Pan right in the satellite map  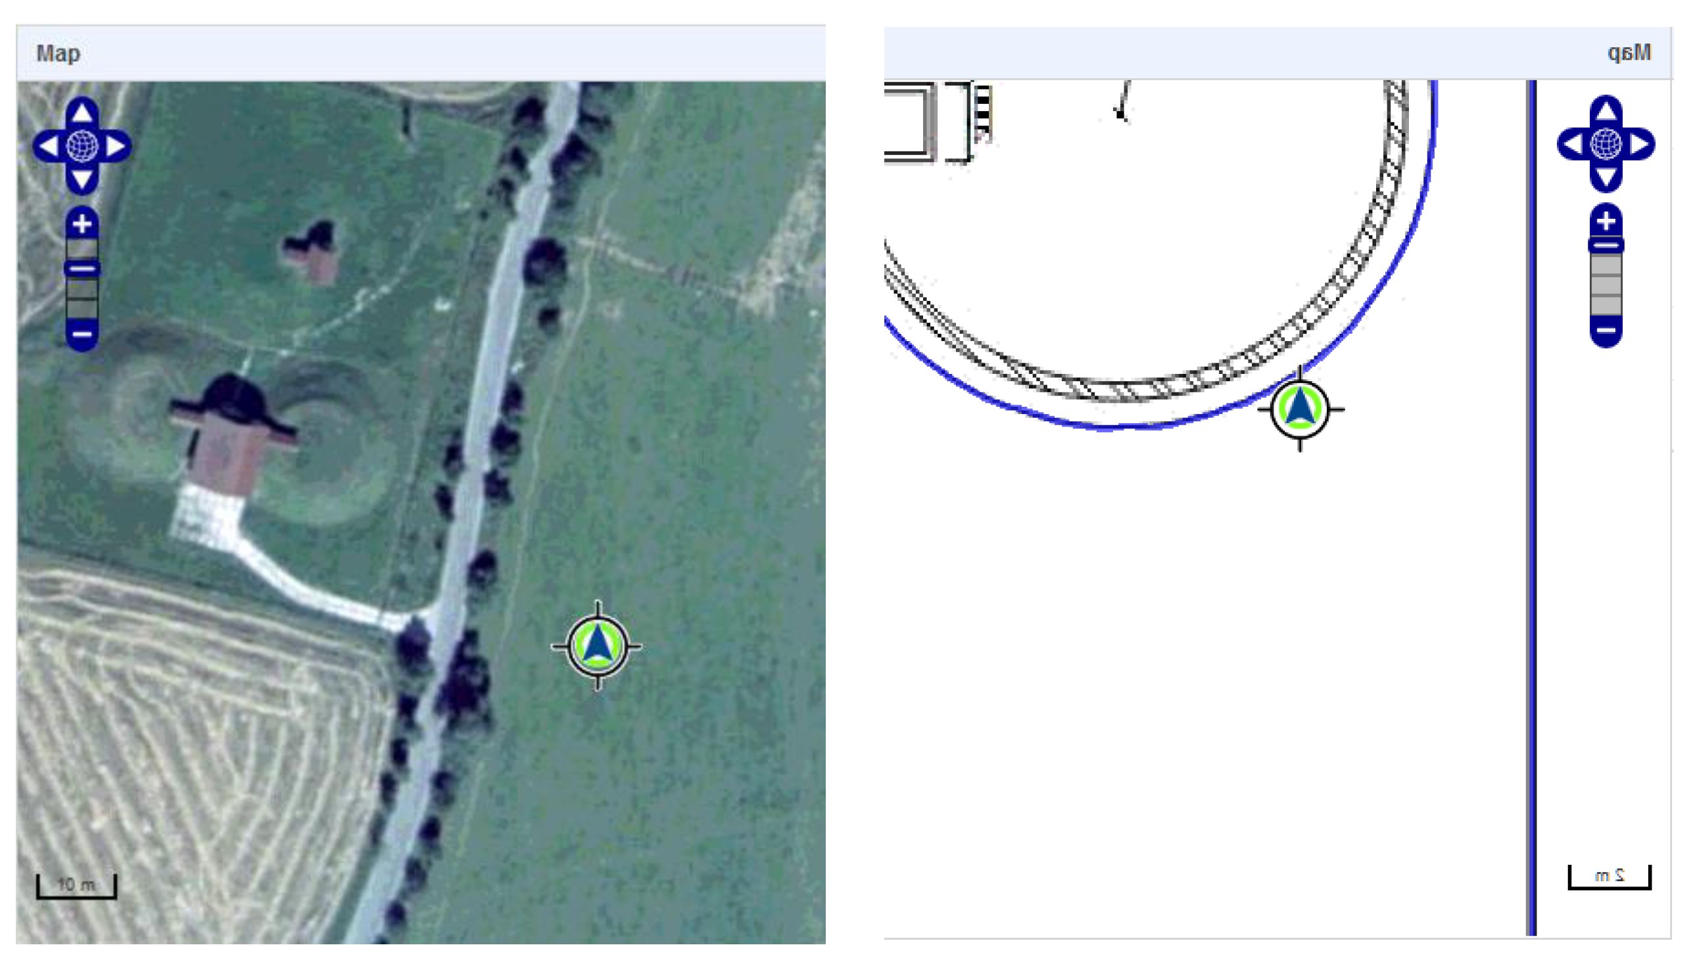116,146
